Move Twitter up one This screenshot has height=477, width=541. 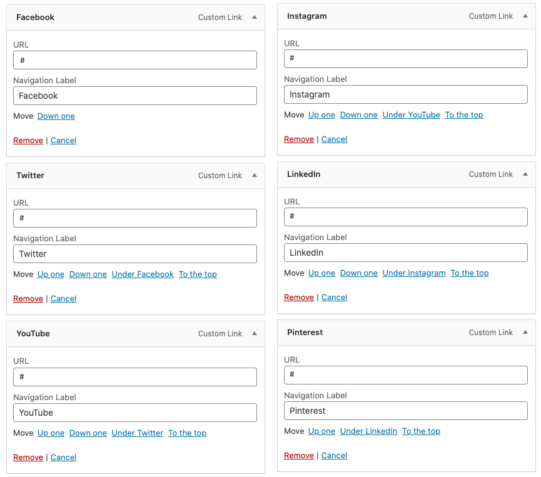point(51,274)
